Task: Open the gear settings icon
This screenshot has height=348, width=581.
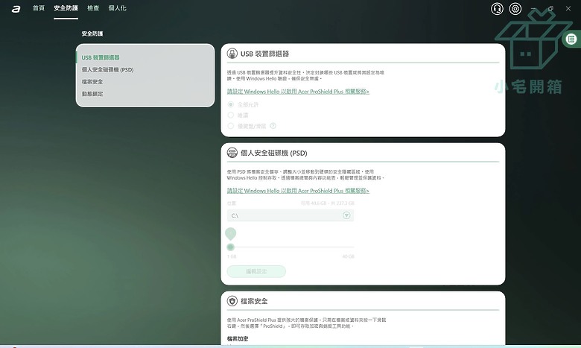Action: (515, 8)
